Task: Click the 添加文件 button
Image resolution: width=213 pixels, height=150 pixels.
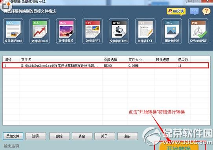Action: (13, 136)
